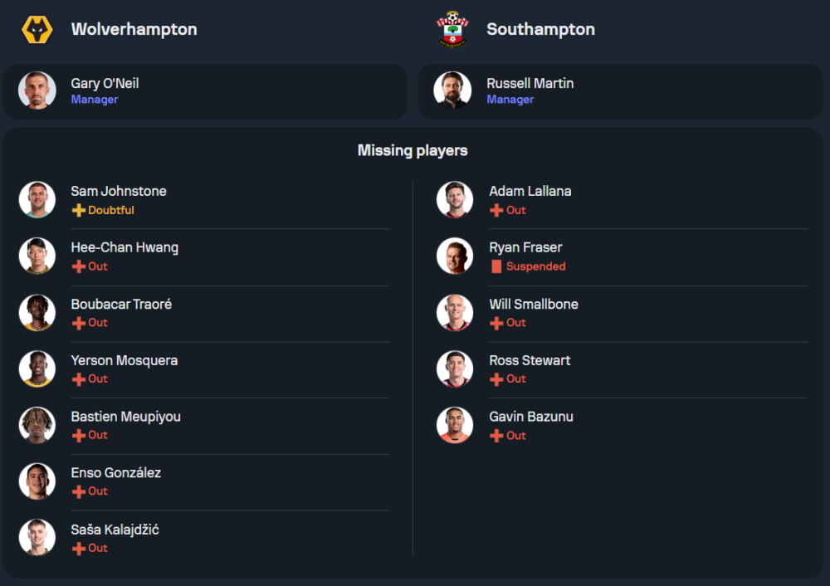Open Yerson Mosquera's player profile name
The image size is (830, 586).
(x=124, y=360)
